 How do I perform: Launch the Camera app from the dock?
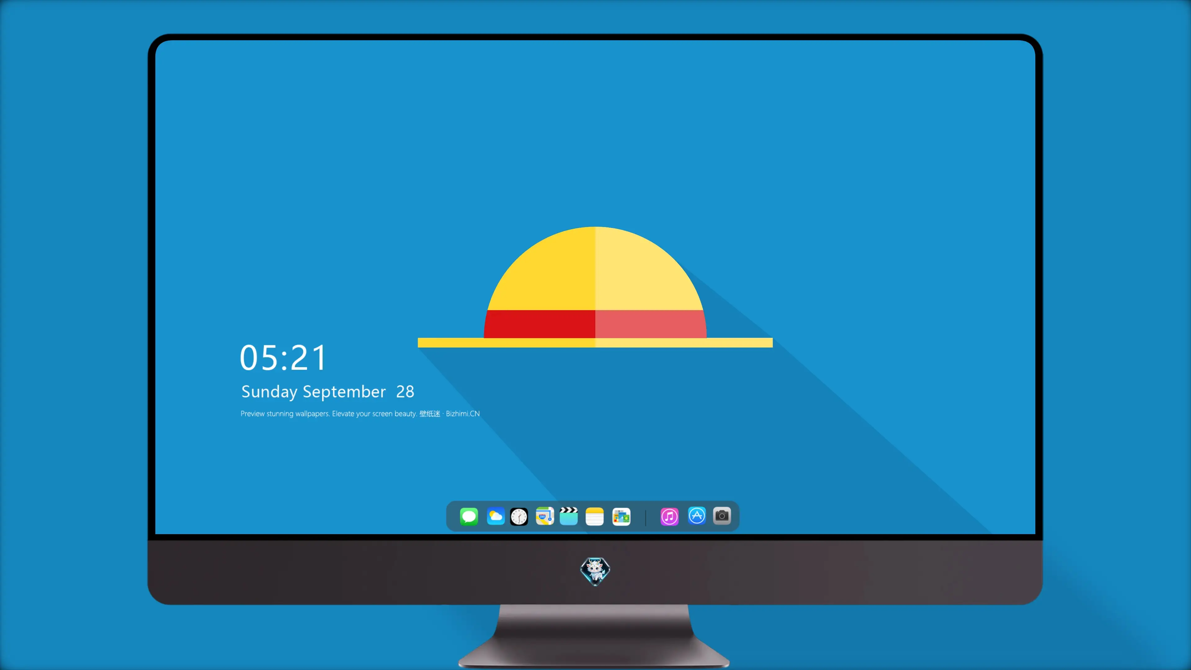tap(722, 516)
